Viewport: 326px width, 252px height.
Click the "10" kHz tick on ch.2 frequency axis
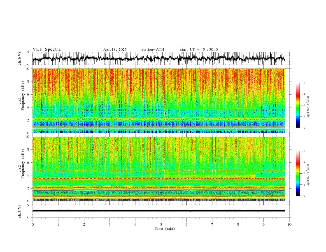[28, 137]
